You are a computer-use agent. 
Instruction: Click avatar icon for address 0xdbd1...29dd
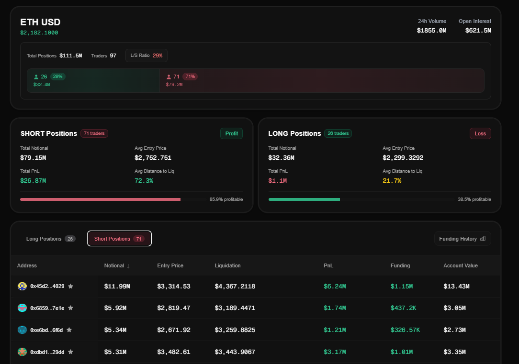22,352
